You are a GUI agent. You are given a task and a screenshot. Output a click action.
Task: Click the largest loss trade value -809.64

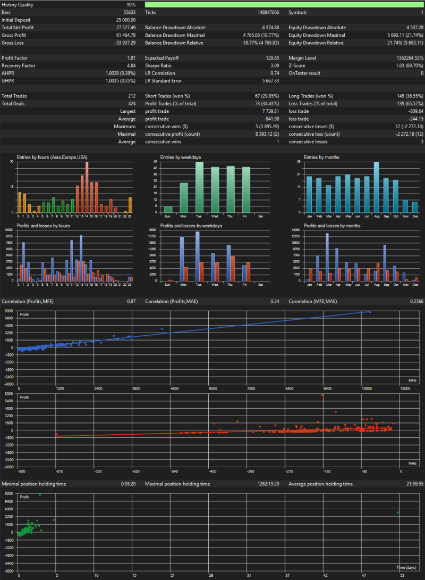point(416,111)
